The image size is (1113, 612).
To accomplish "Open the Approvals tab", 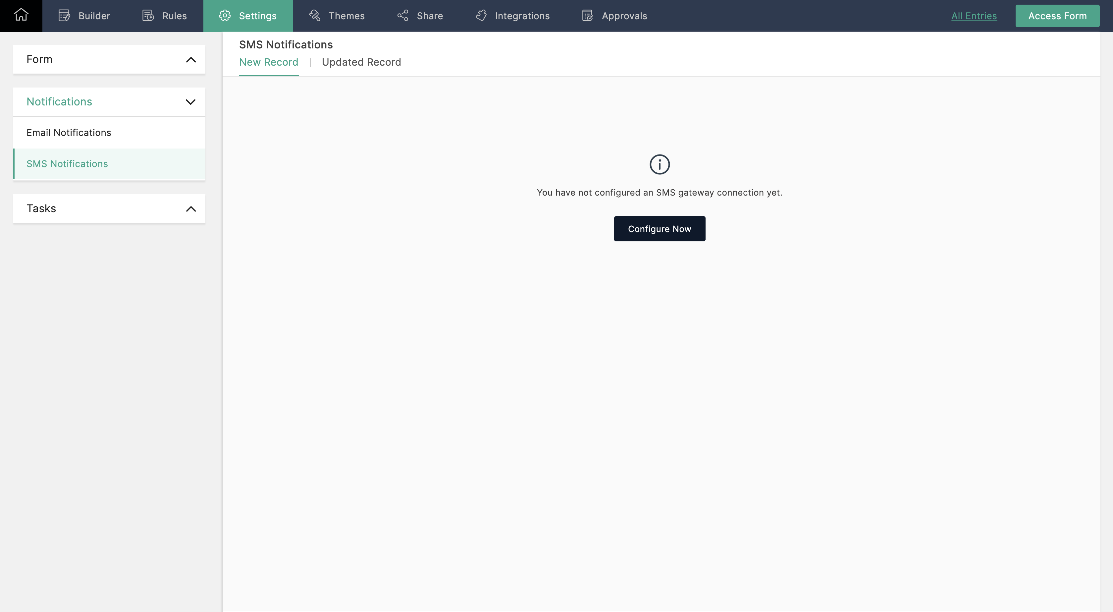I will pyautogui.click(x=614, y=16).
